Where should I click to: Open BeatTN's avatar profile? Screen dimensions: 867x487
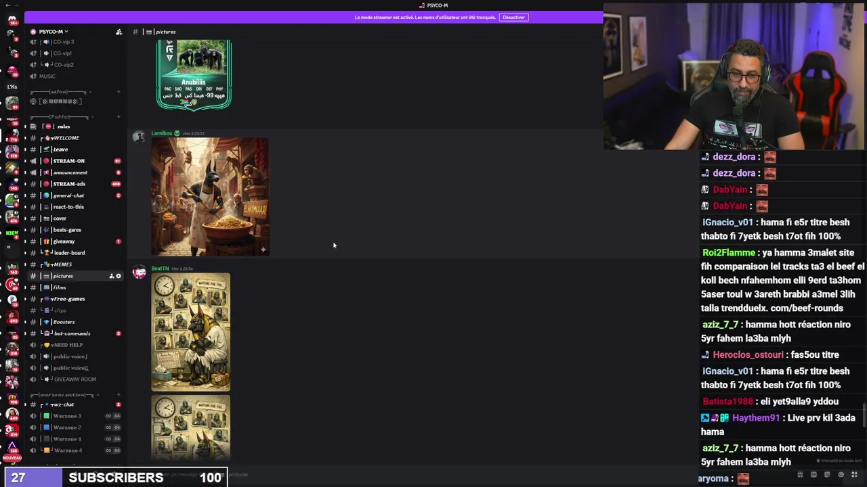click(x=139, y=272)
